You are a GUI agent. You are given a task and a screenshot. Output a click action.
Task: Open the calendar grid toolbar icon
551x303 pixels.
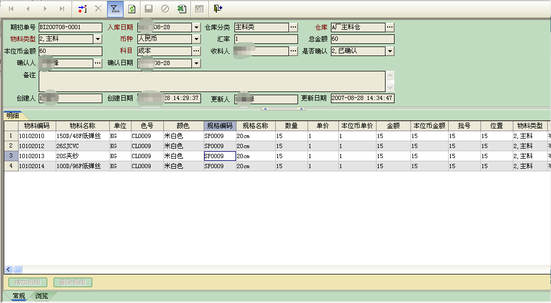pos(199,8)
